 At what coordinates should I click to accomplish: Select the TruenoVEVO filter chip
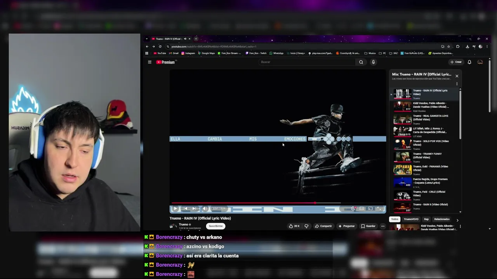pos(411,219)
